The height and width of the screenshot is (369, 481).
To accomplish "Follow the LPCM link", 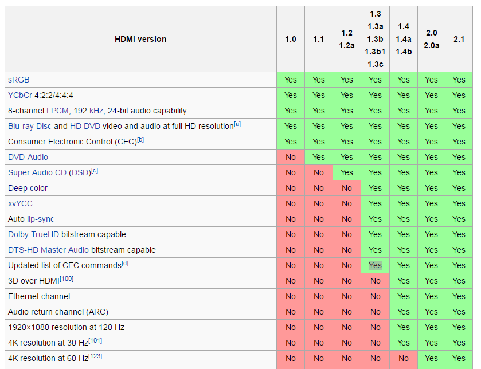I will [57, 111].
